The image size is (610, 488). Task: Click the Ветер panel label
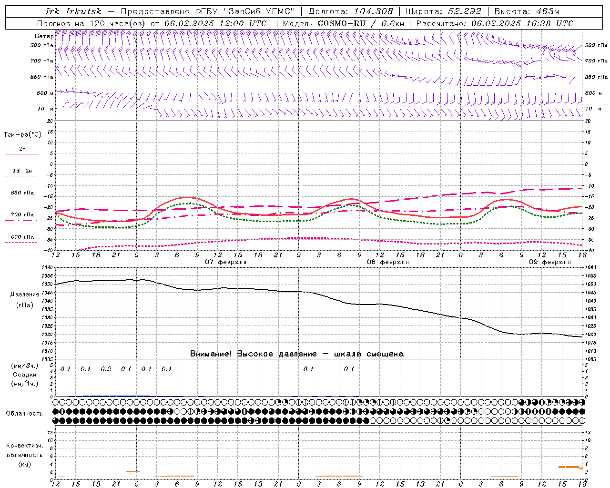44,36
